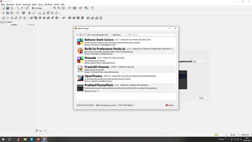Click the new document icon
This screenshot has height=142, width=252.
[3, 8]
